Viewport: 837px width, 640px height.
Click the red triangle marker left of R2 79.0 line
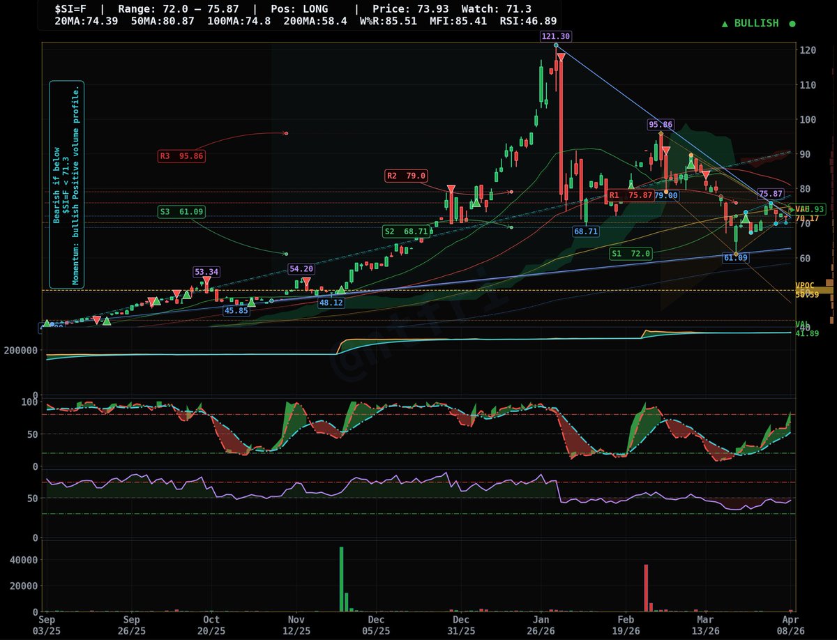[x=451, y=190]
